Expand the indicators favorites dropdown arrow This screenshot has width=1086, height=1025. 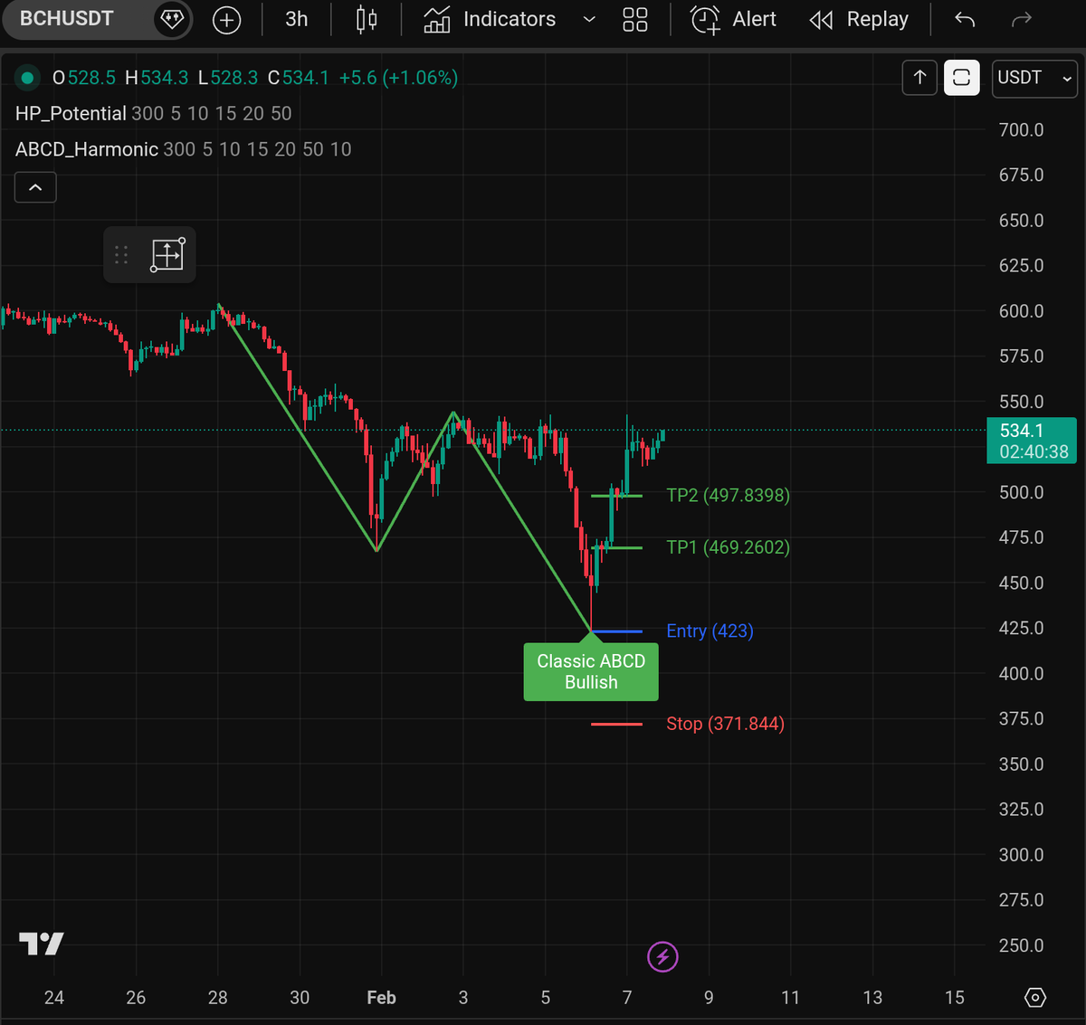pos(589,19)
